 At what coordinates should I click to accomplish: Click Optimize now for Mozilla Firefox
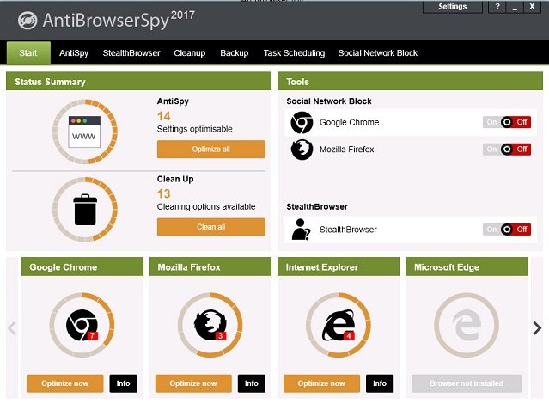(x=193, y=383)
